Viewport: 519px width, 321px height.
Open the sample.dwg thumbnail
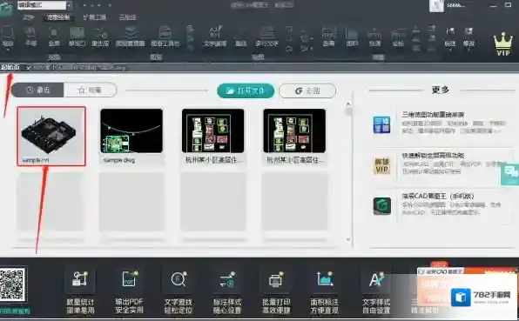131,130
